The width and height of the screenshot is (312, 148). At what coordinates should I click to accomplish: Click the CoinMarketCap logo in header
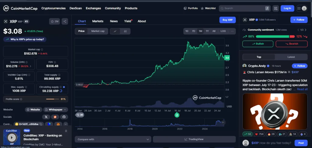point(20,8)
